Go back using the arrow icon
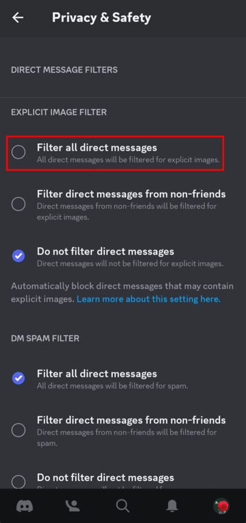Viewport: 246px width, 523px height. click(x=18, y=18)
